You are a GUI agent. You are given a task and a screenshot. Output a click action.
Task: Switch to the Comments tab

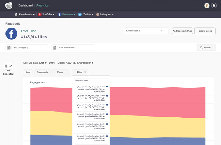[x=42, y=72]
